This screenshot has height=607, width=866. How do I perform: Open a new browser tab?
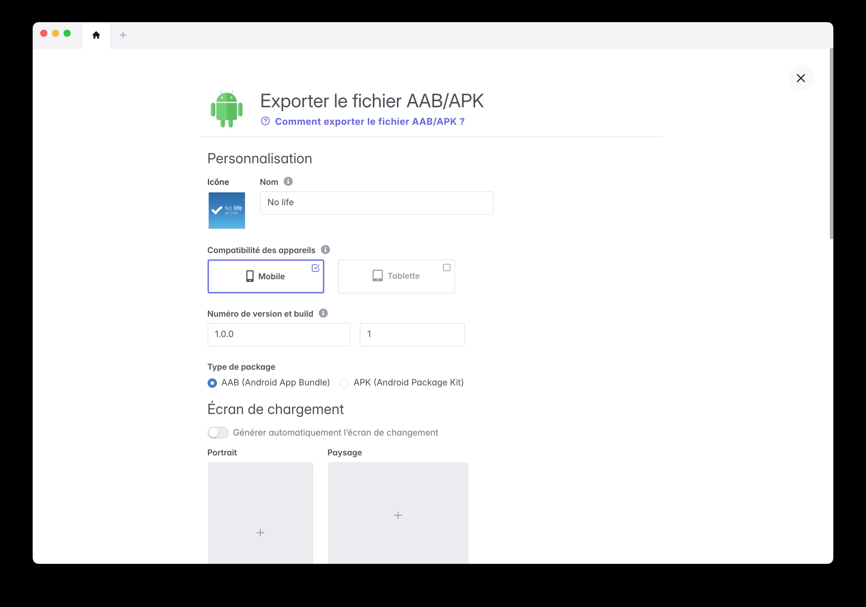[x=122, y=35]
